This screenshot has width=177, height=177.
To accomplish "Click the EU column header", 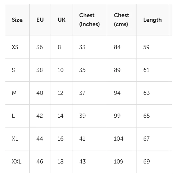I will click(40, 20).
